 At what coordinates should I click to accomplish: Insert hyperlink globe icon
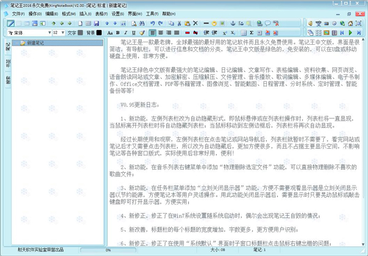(x=259, y=23)
